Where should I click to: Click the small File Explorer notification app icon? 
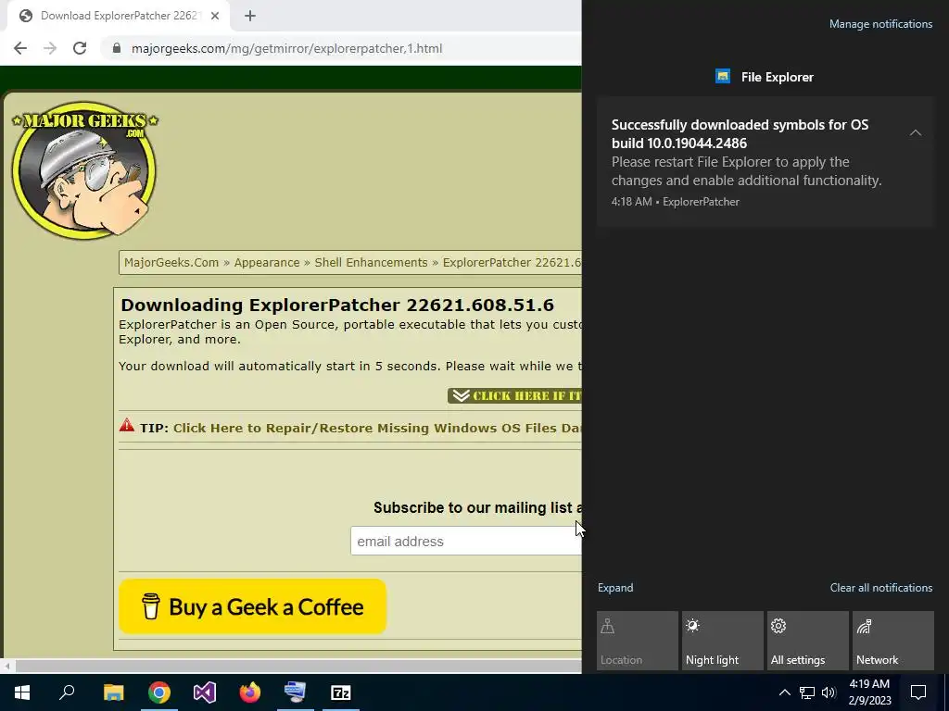[x=723, y=76]
